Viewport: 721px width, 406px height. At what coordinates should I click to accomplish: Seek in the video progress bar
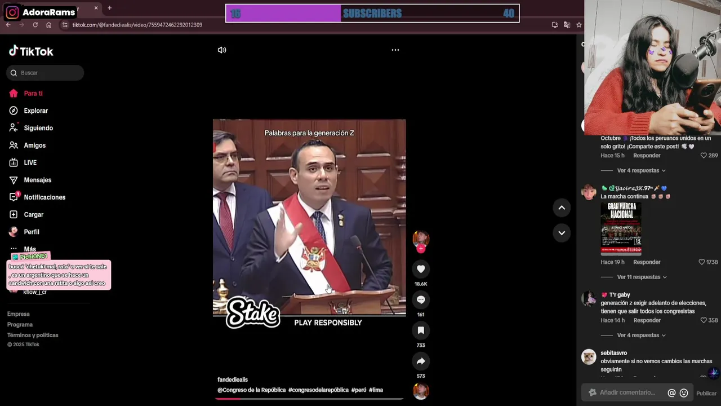309,399
